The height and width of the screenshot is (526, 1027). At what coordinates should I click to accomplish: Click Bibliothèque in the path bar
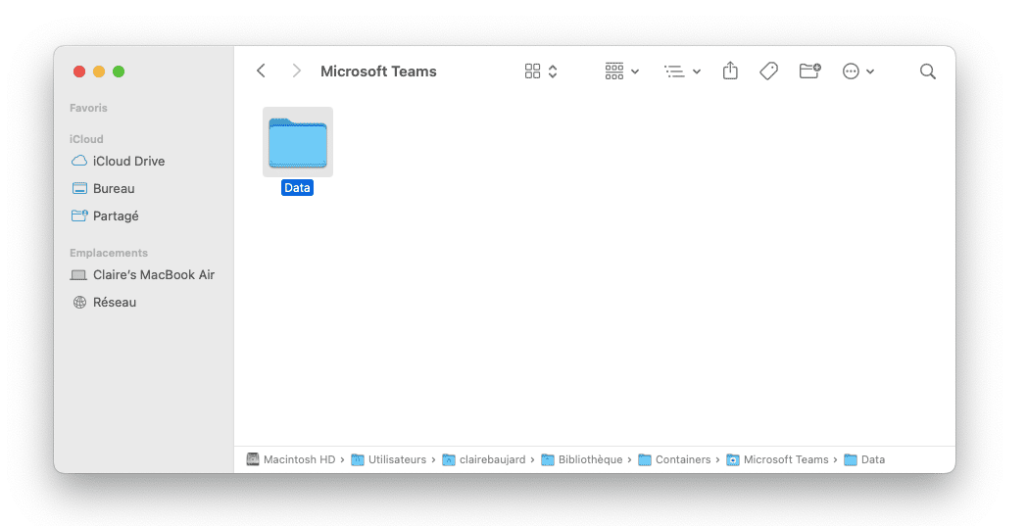click(x=582, y=459)
